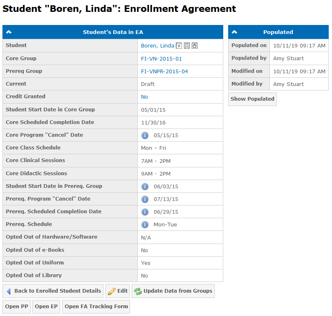Click info icon for Prereq. Scheduled Completion Date
332x316 pixels.
(145, 212)
